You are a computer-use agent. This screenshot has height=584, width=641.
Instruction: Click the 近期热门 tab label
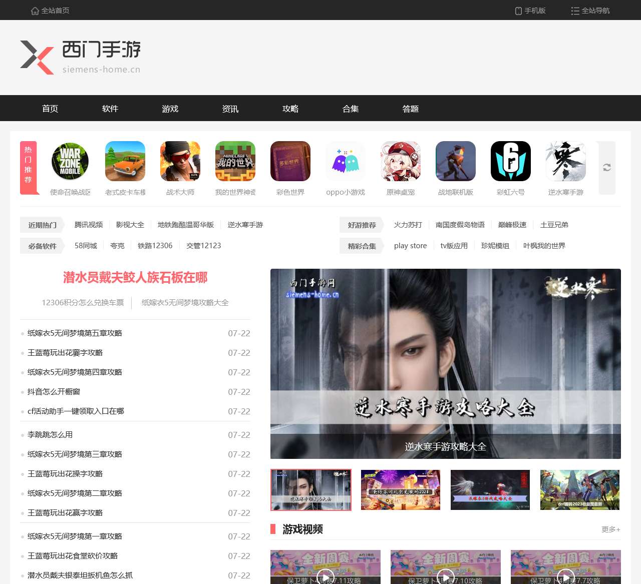(41, 225)
